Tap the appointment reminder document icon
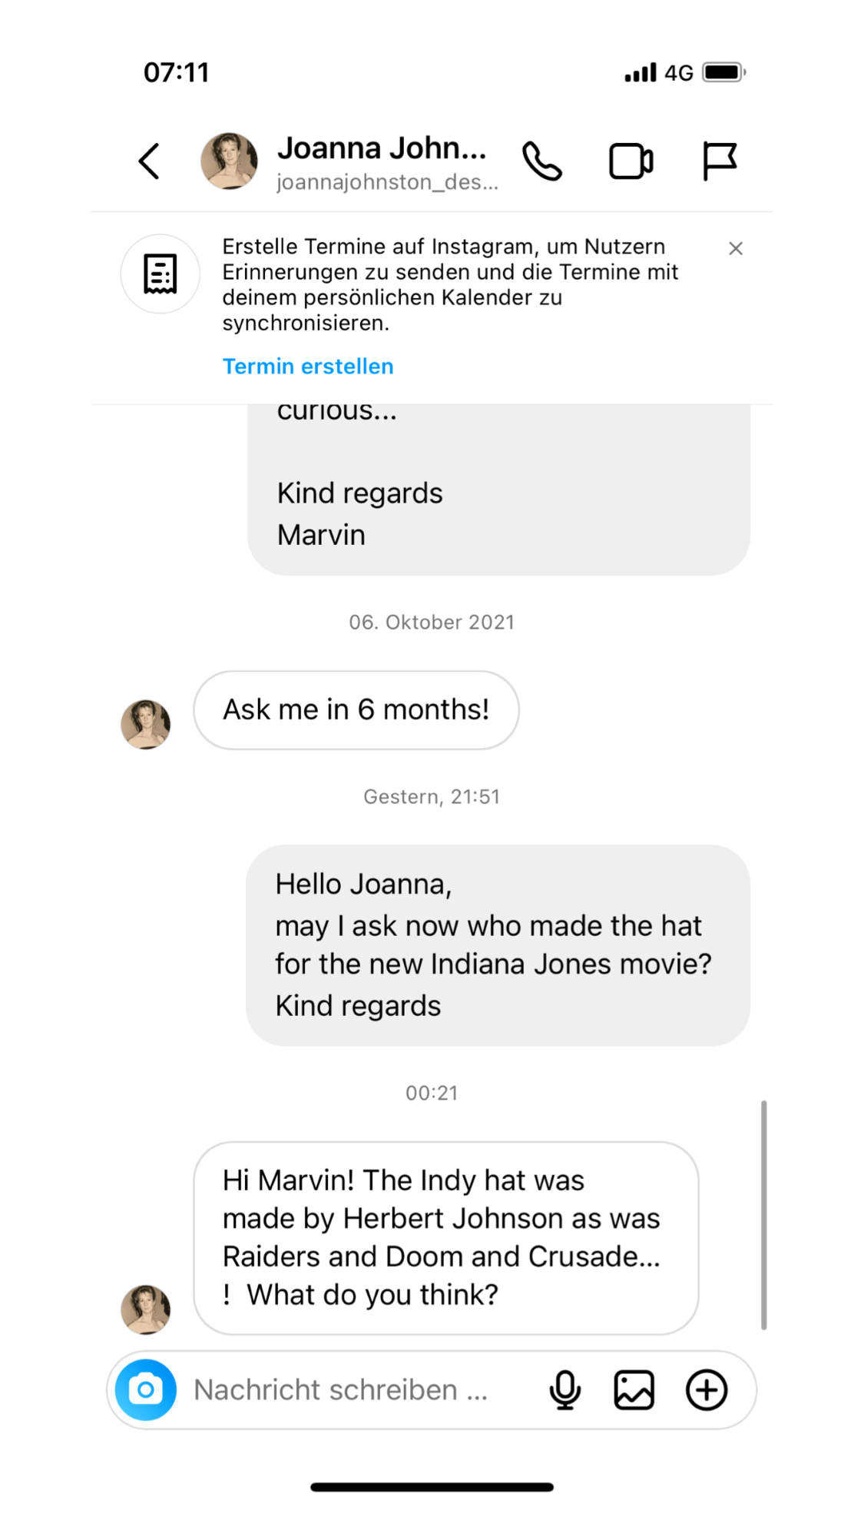 coord(161,274)
